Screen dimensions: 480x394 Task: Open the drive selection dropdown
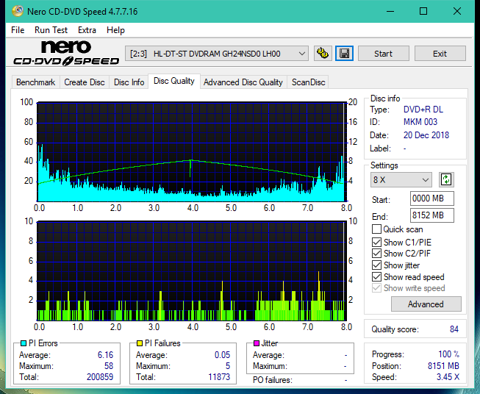(x=216, y=54)
